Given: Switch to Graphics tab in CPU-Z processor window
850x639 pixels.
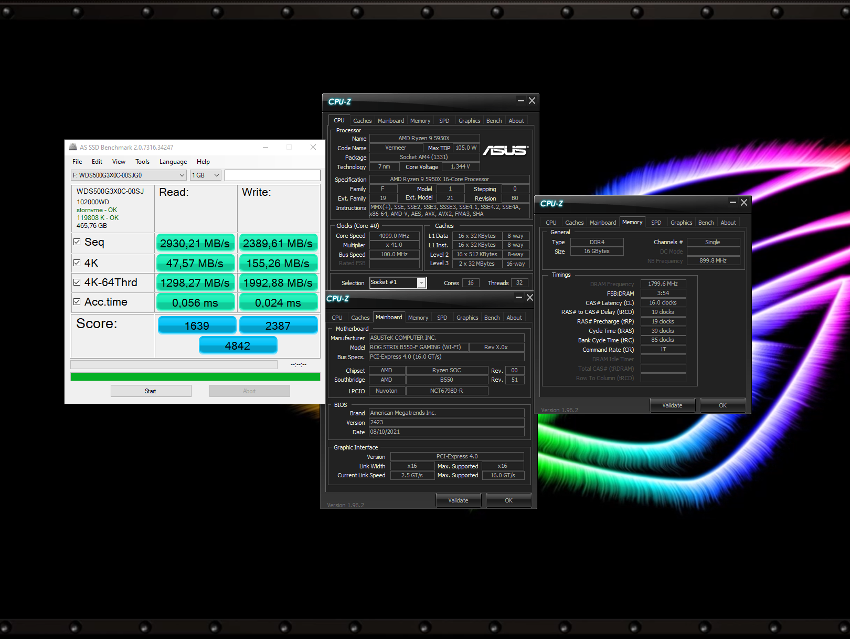Looking at the screenshot, I should 469,121.
